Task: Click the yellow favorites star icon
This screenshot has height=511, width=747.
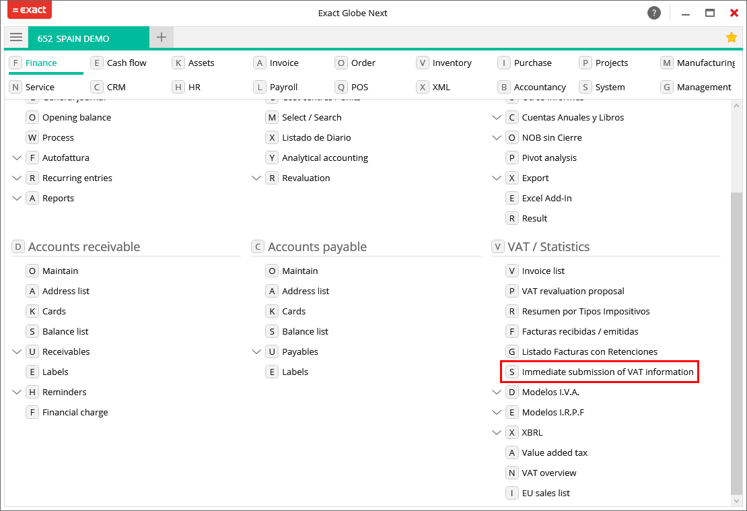Action: coord(732,38)
